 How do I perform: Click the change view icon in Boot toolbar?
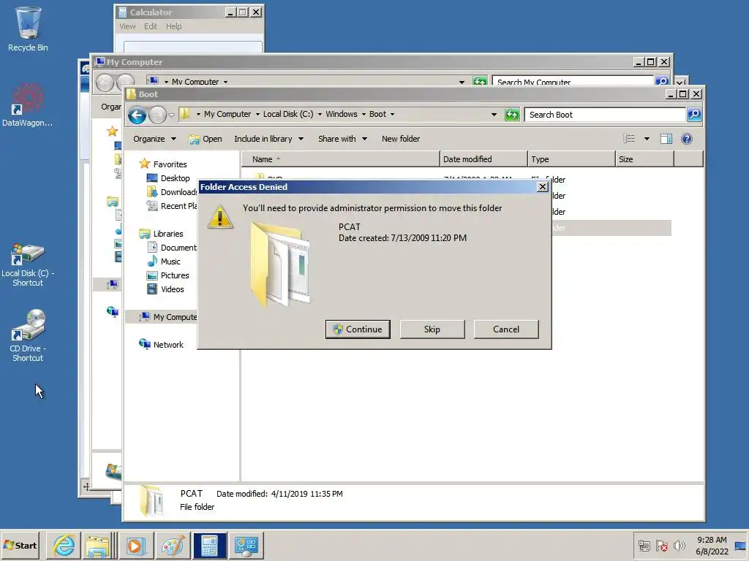628,139
